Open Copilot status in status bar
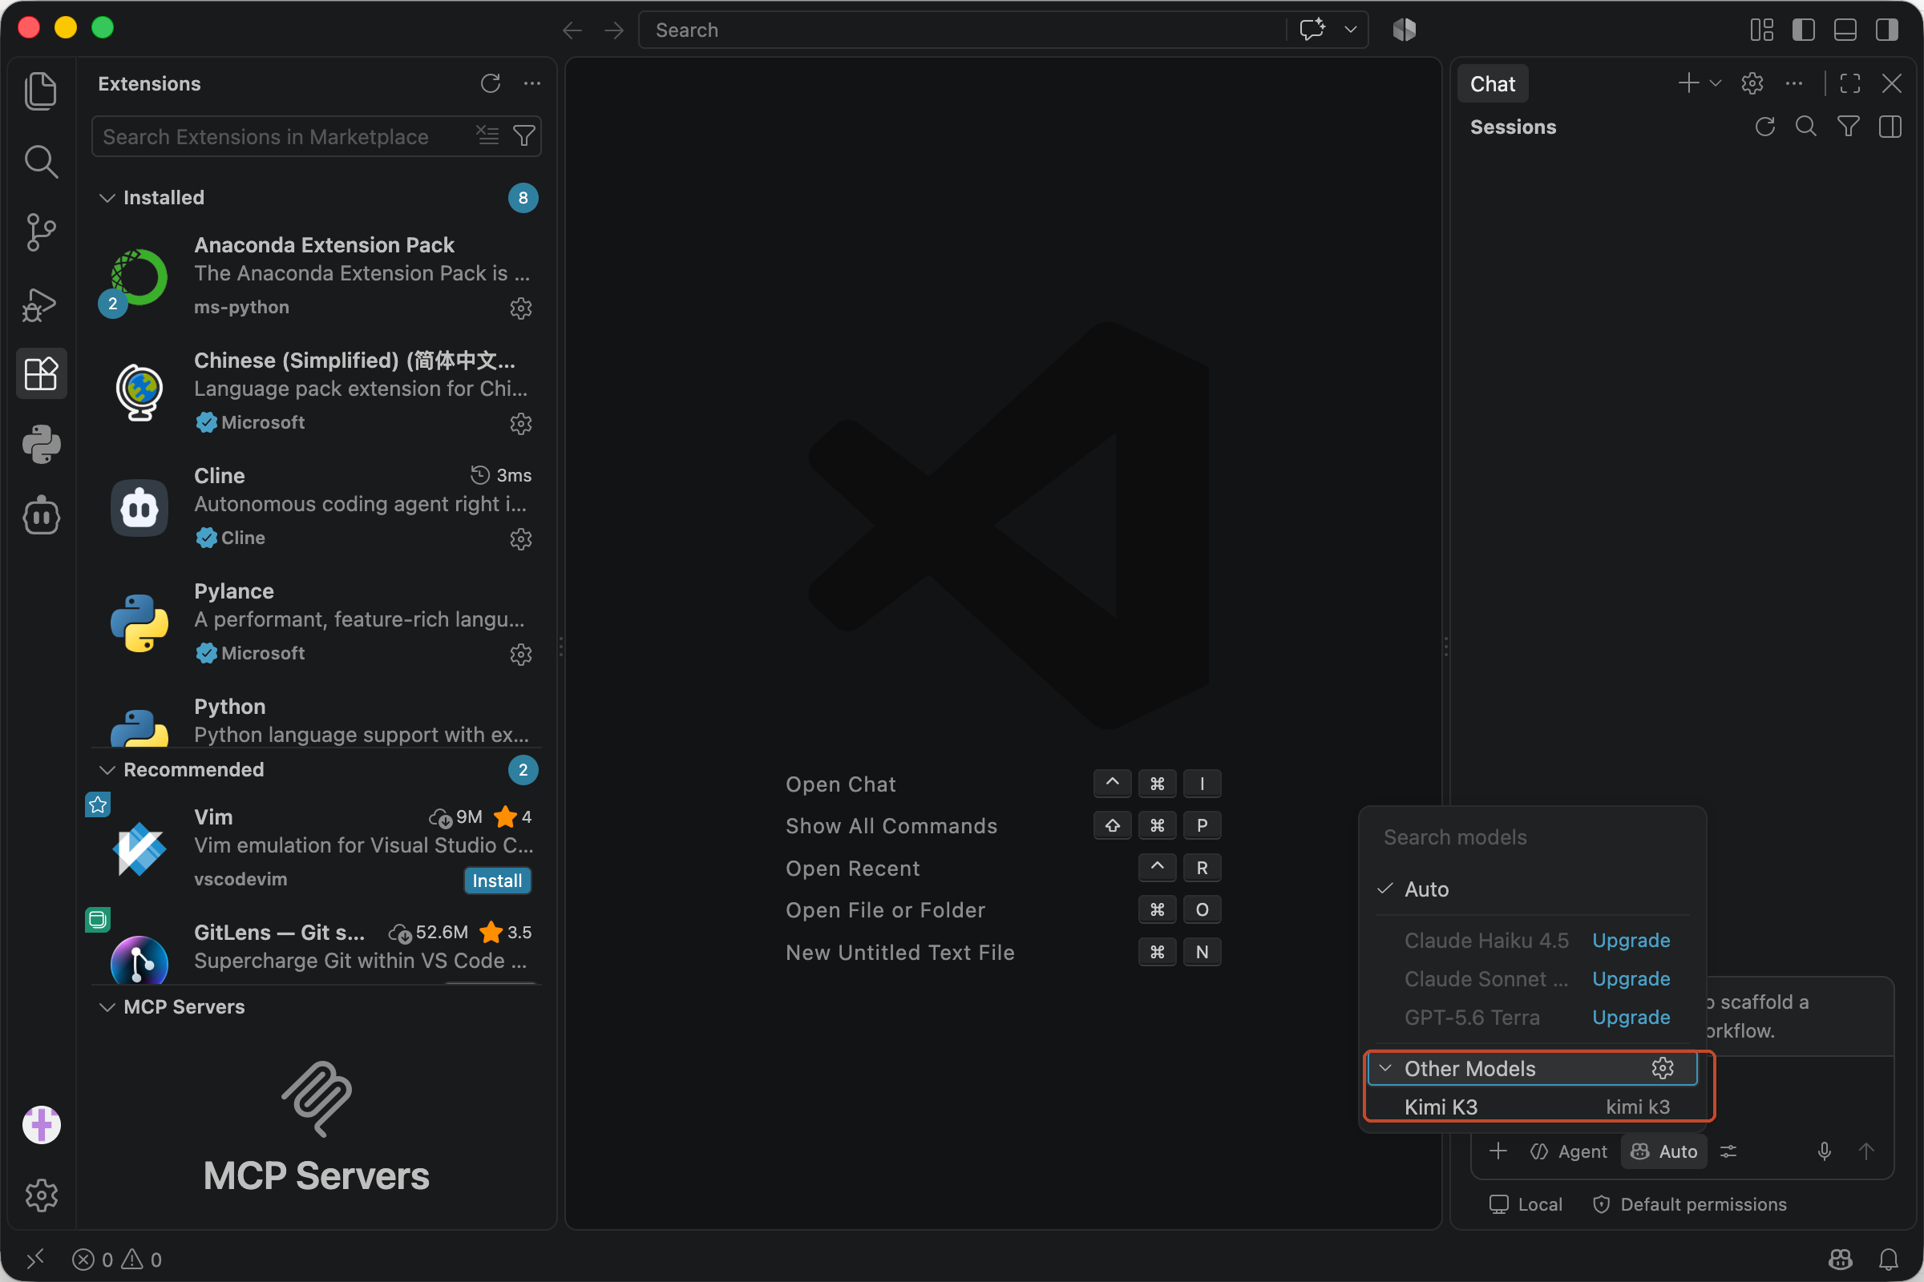Screen dimensions: 1924x1282 tap(1841, 1259)
